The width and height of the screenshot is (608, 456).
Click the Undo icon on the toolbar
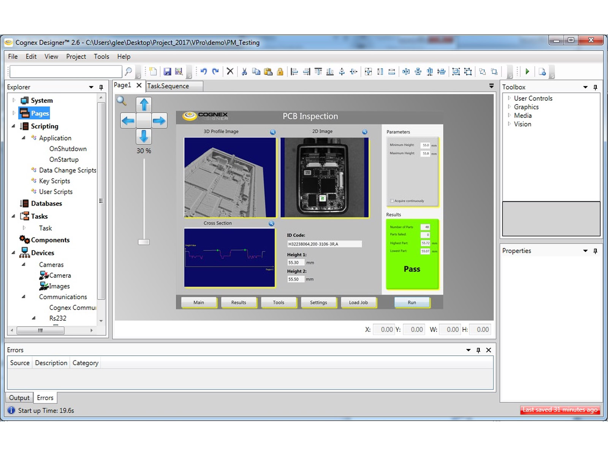click(204, 71)
